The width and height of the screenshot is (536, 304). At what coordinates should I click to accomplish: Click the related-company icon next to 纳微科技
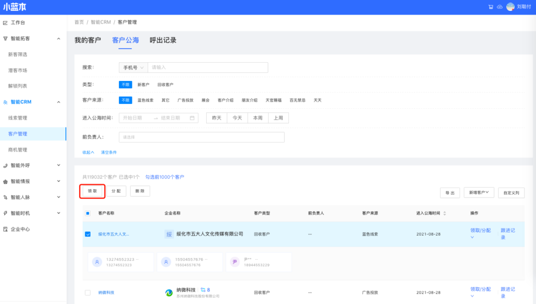click(203, 289)
